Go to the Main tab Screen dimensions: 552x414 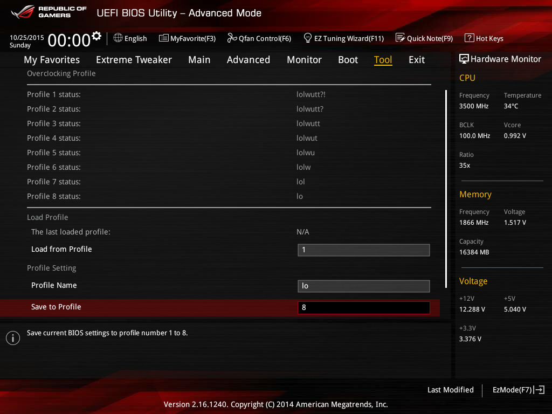coord(199,60)
